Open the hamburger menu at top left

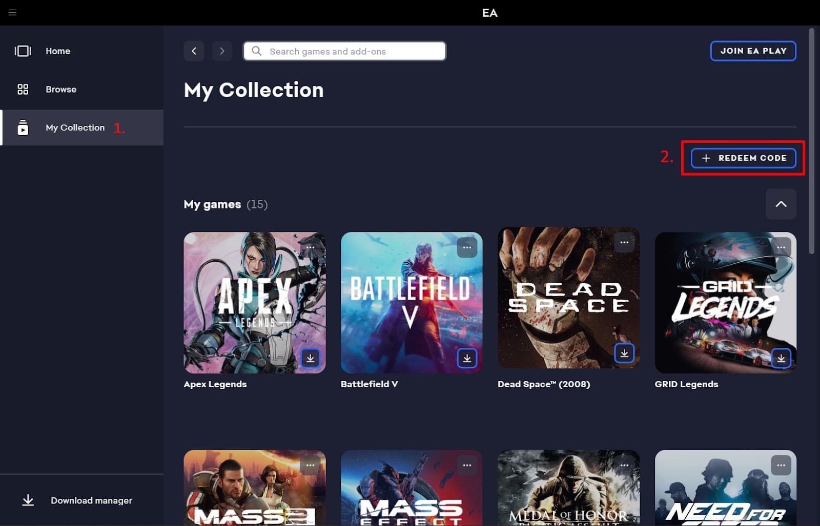12,12
